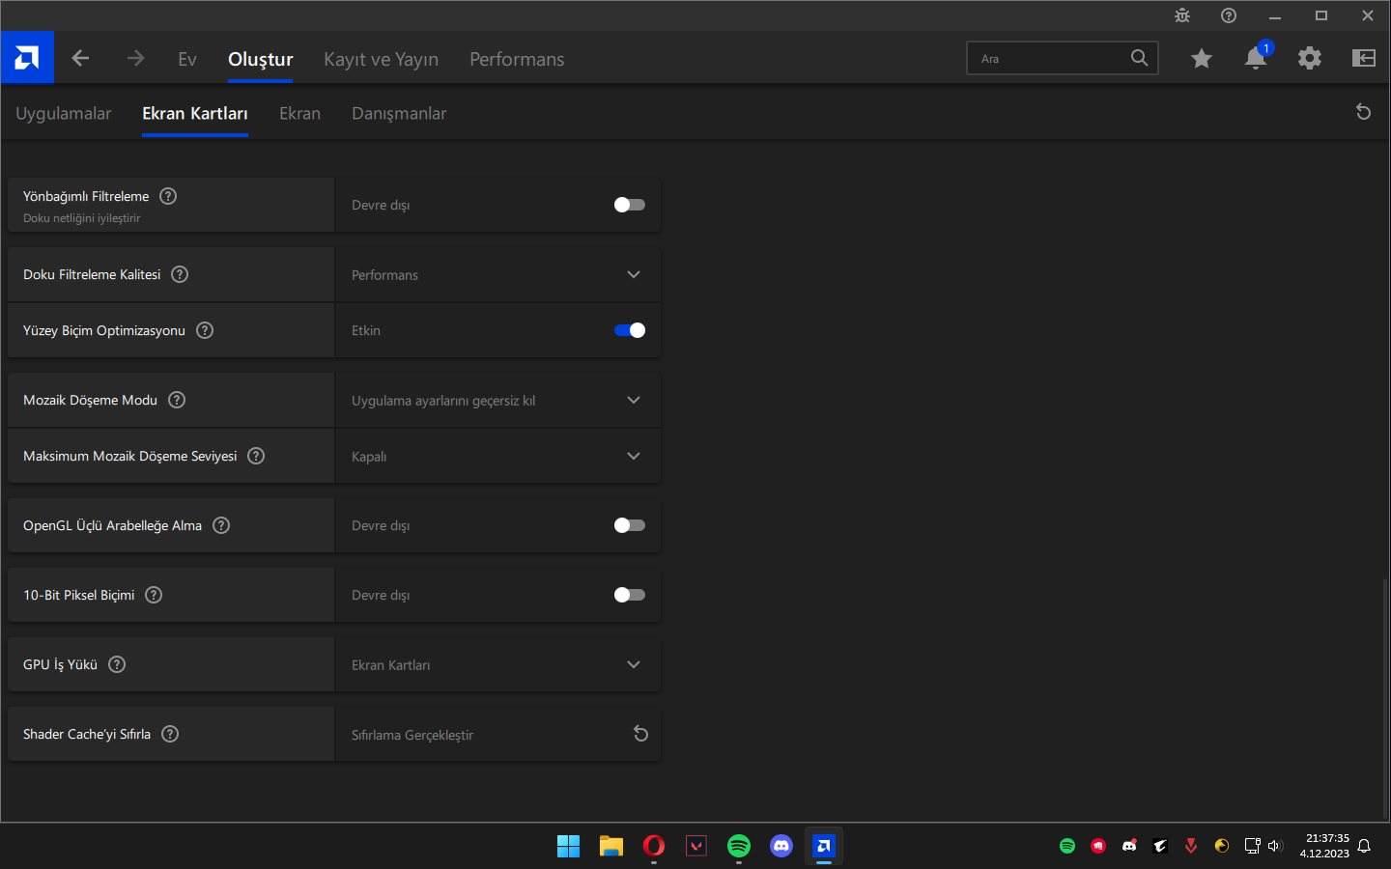Enable Yönbağımlı Filtreleme toggle
Viewport: 1391px width, 869px height.
click(x=629, y=205)
